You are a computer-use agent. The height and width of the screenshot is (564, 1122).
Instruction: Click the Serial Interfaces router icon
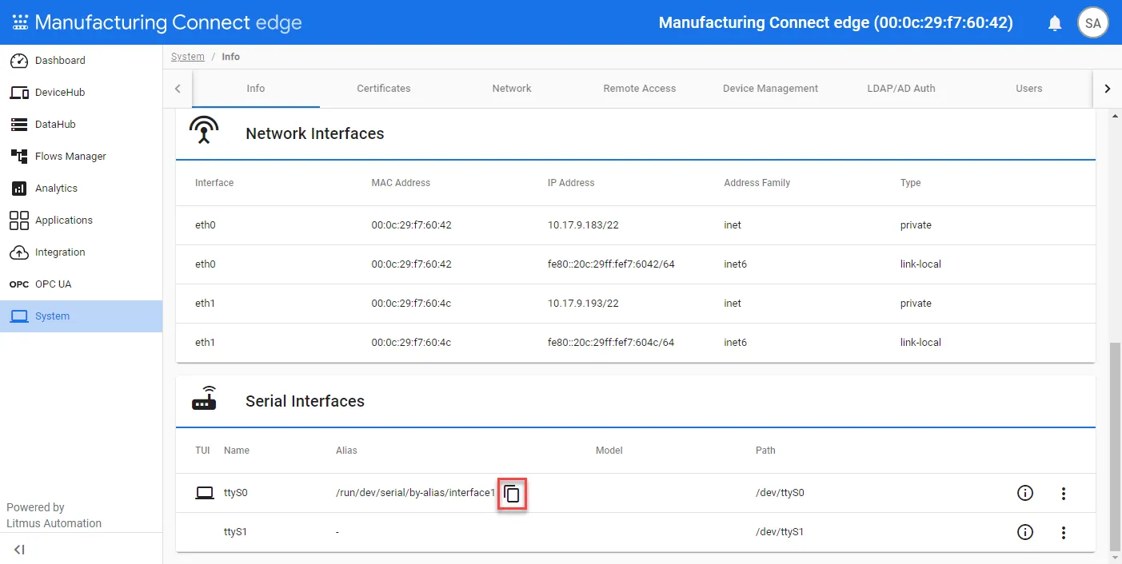[x=204, y=399]
